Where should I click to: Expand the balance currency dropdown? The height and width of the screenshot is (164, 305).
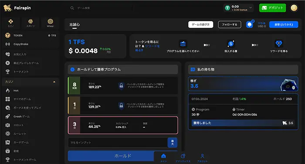(x=251, y=8)
